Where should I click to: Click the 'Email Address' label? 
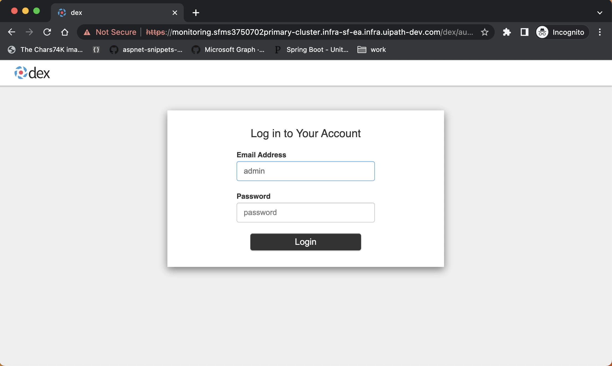pos(261,155)
